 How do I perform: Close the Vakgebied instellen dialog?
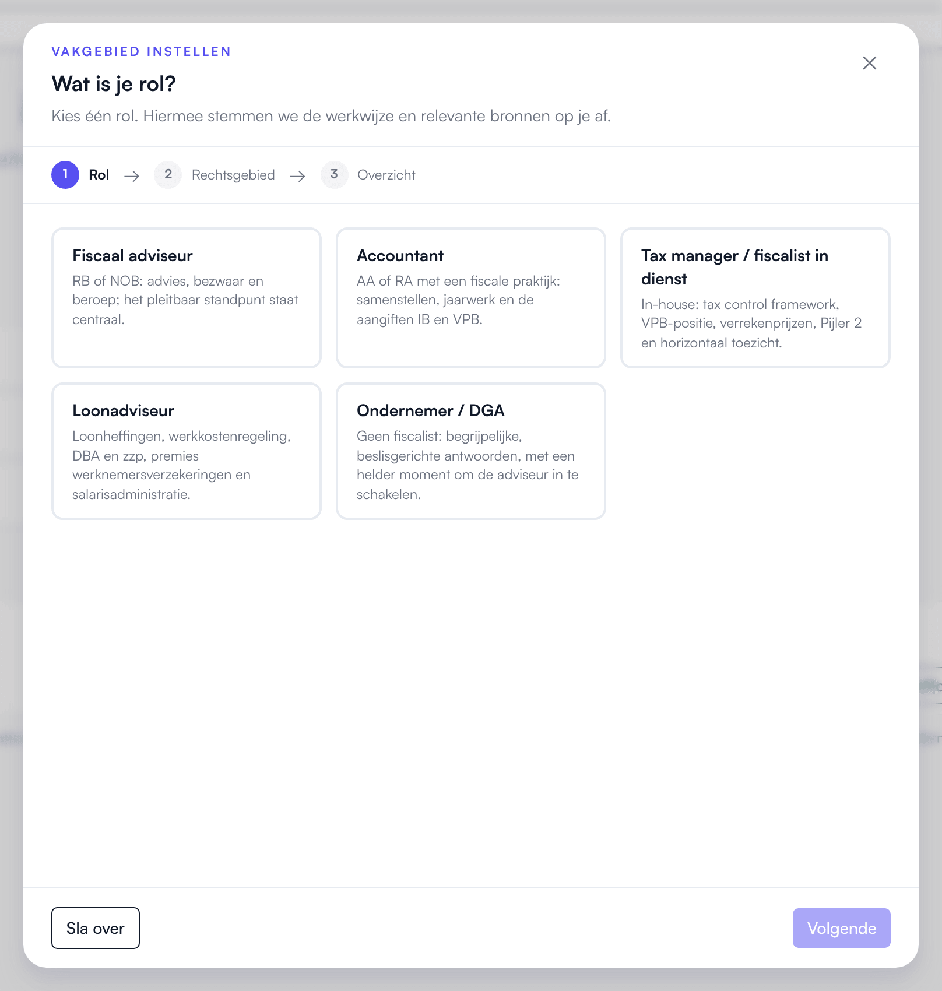click(869, 63)
